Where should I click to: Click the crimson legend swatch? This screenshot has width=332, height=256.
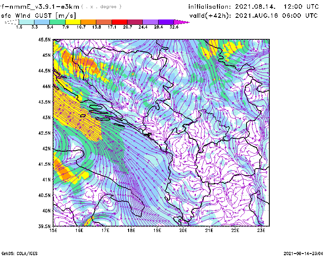coord(135,22)
